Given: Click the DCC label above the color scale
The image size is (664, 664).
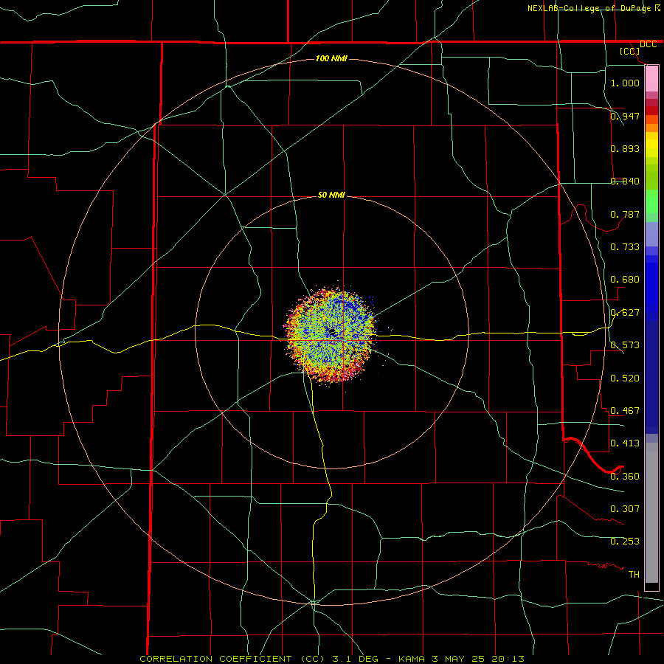Looking at the screenshot, I should (x=648, y=44).
